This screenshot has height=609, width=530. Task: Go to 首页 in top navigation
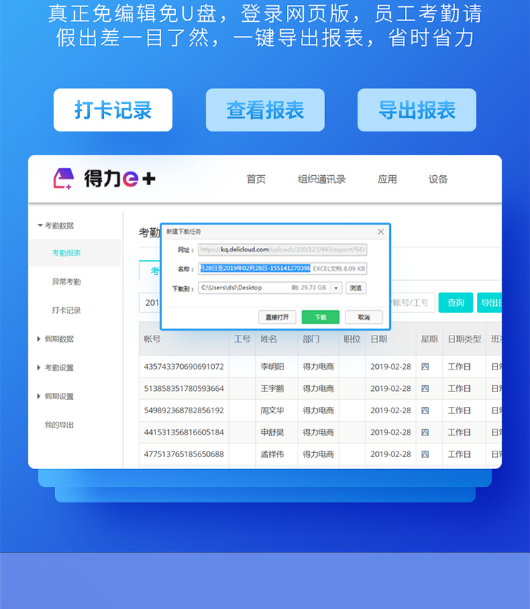point(256,179)
